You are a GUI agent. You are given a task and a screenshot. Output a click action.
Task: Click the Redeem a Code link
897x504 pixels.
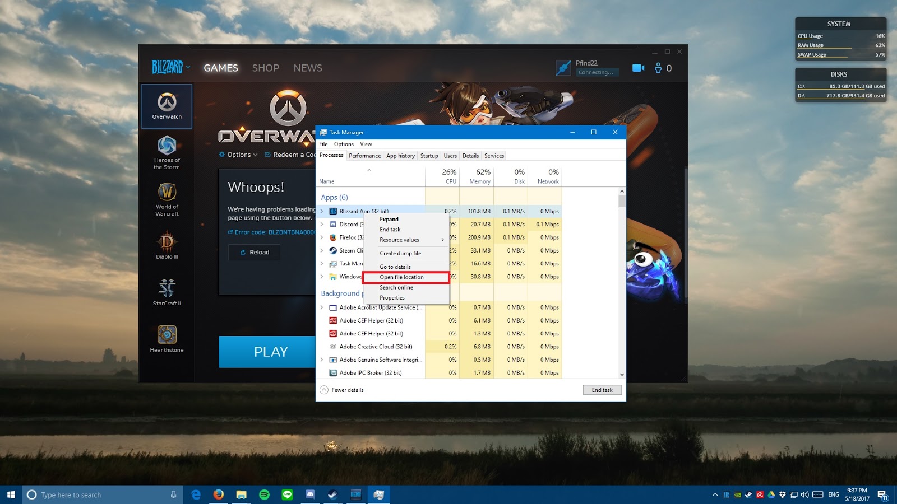pos(290,155)
